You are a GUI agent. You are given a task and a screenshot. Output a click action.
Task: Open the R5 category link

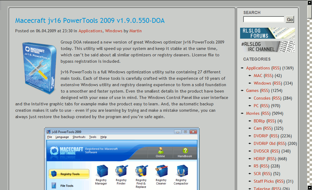(256, 166)
